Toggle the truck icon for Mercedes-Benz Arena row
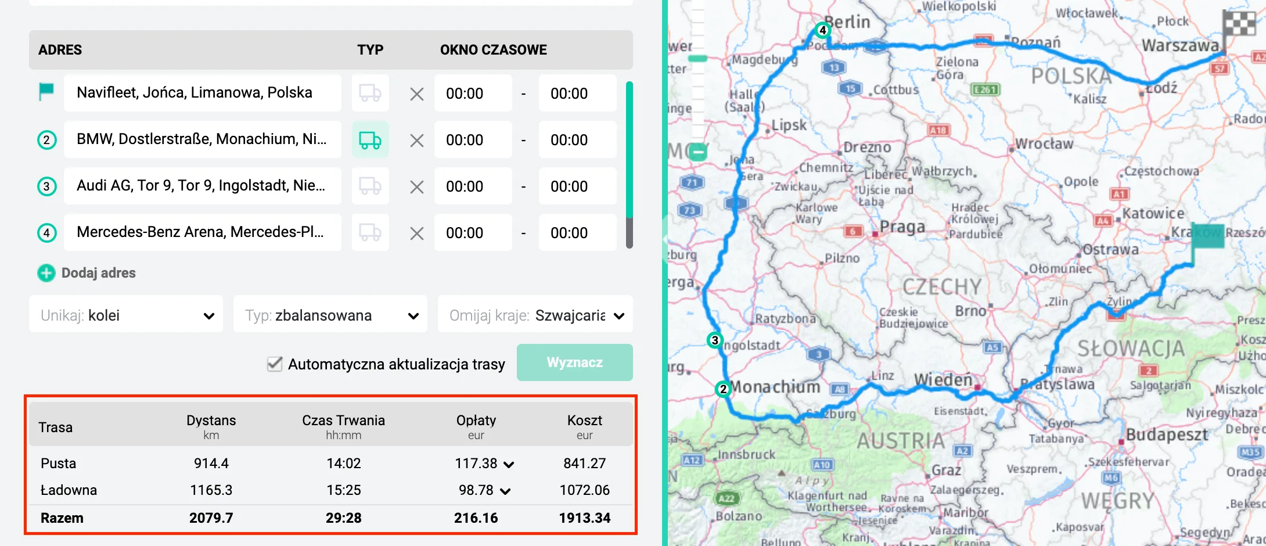 coord(370,232)
